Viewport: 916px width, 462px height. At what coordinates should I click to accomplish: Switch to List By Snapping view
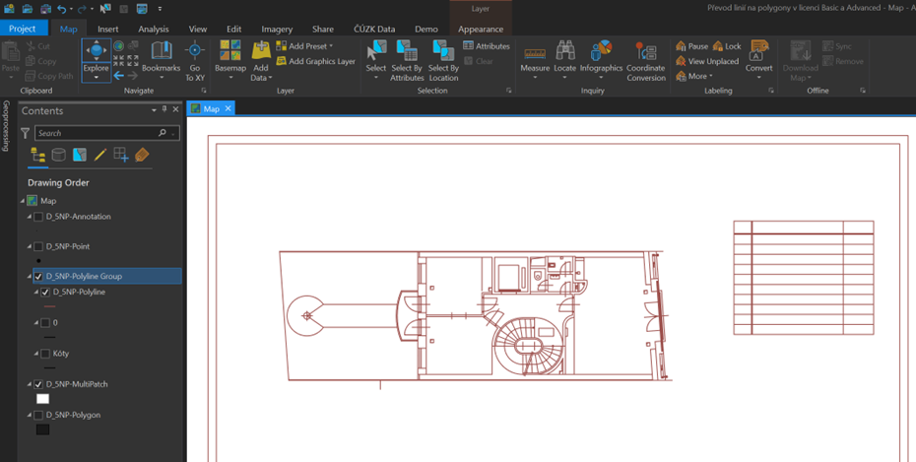pos(121,155)
